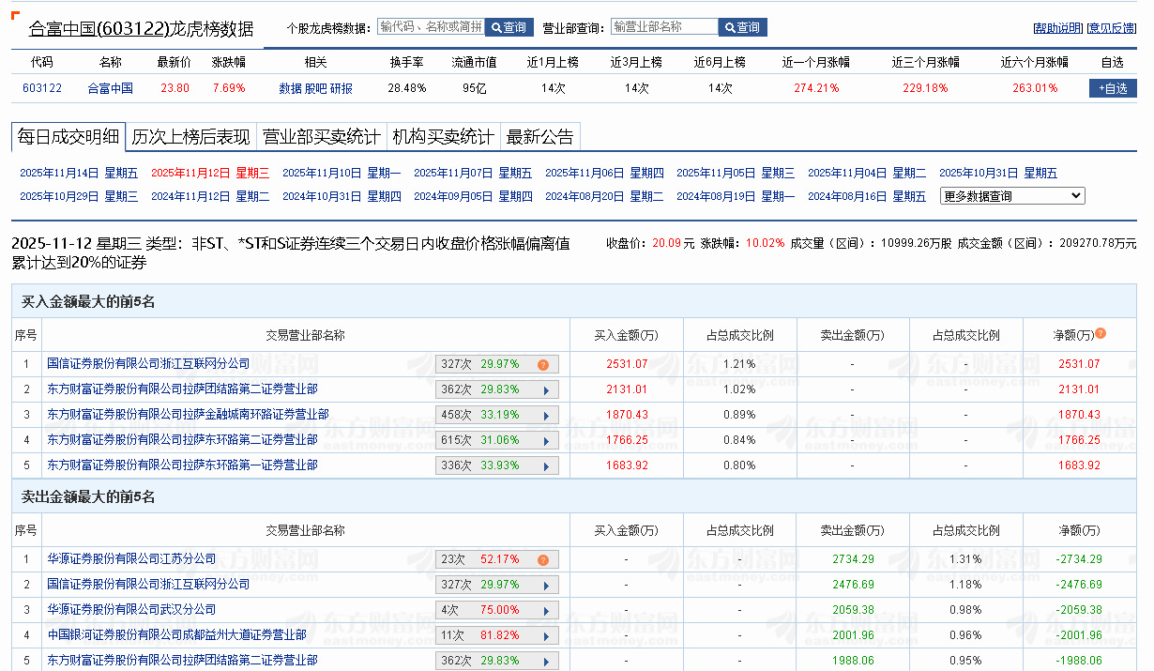
Task: Open the 意见反馈 link
Action: coord(1112,28)
